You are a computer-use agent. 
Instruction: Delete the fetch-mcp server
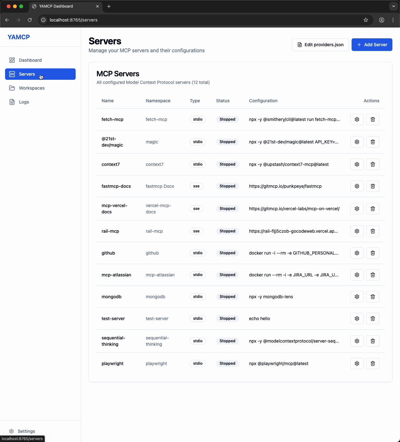click(373, 119)
